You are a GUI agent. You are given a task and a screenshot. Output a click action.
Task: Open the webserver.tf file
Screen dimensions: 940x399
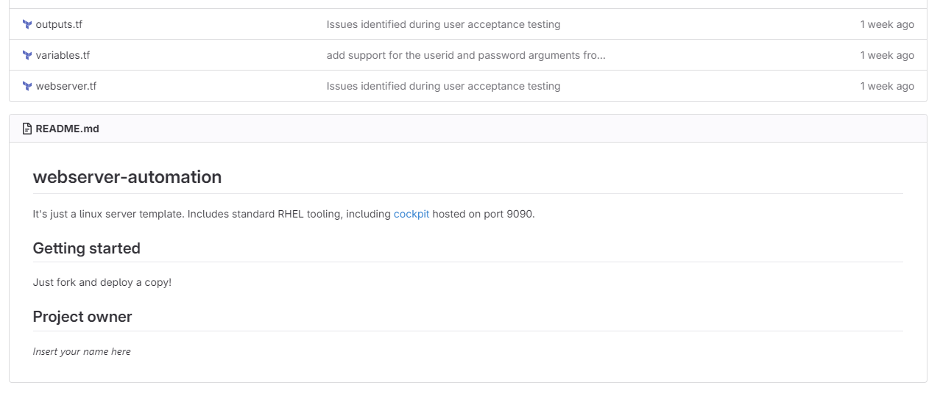[66, 86]
